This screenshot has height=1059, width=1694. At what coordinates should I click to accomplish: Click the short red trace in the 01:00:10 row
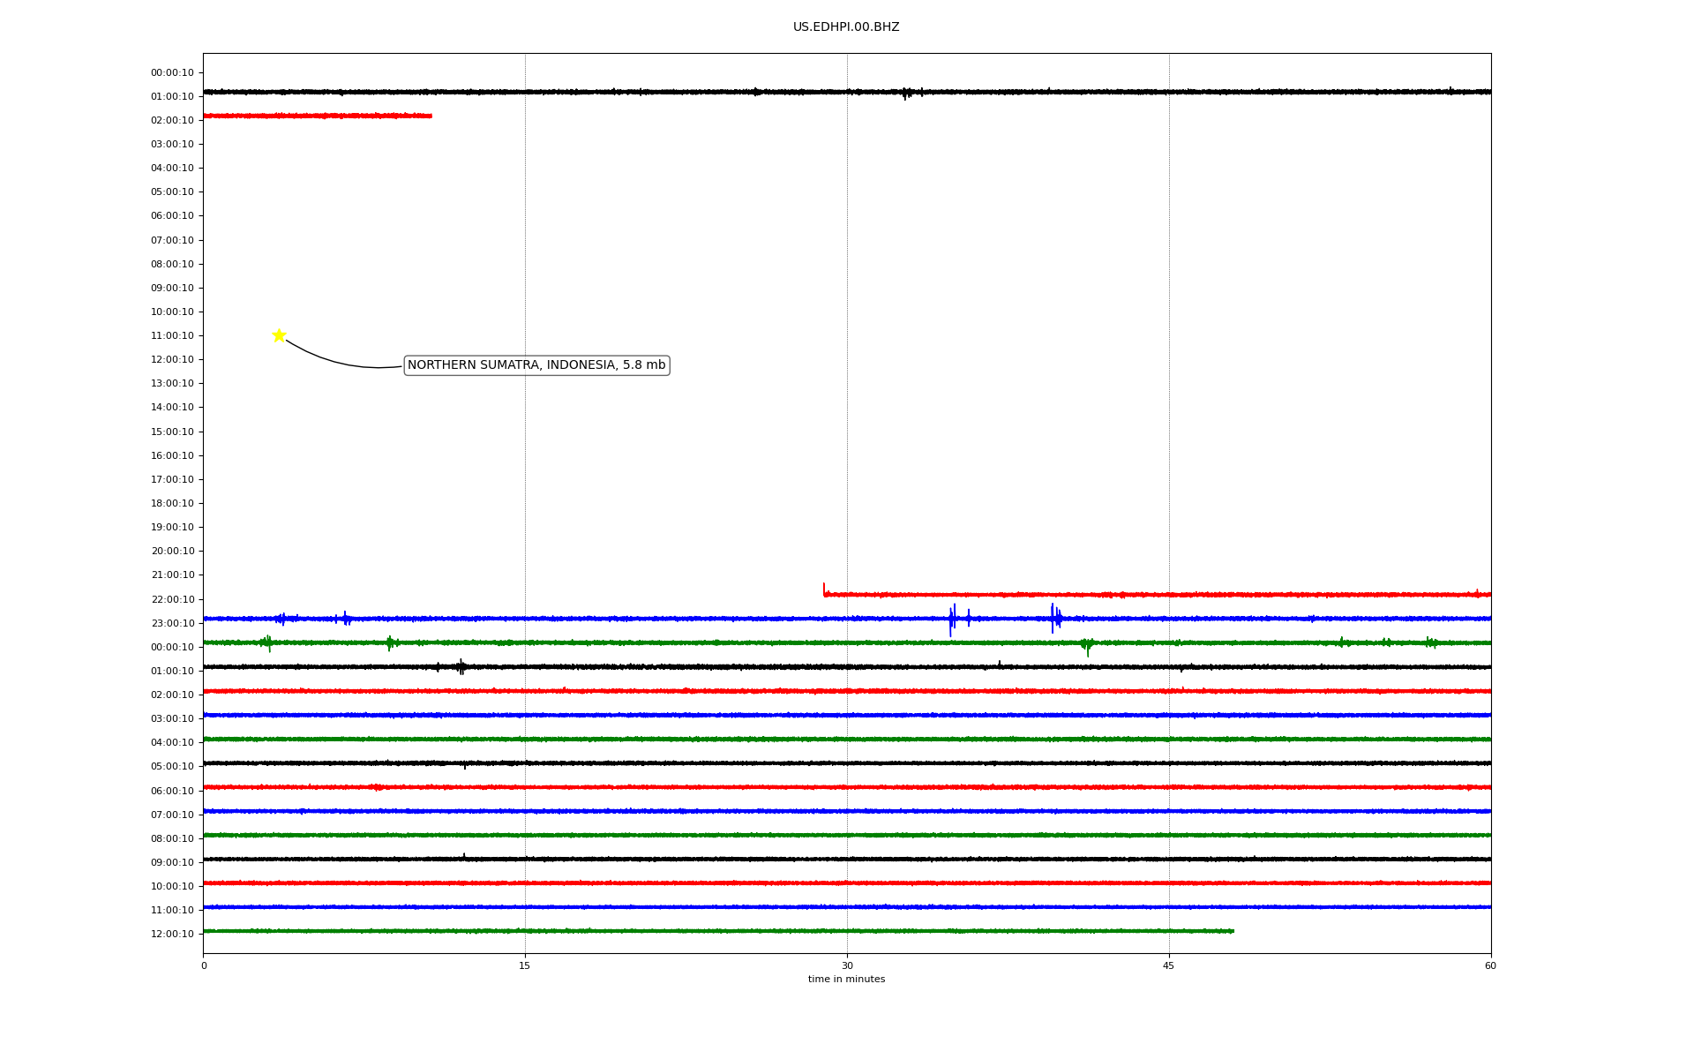pos(318,116)
